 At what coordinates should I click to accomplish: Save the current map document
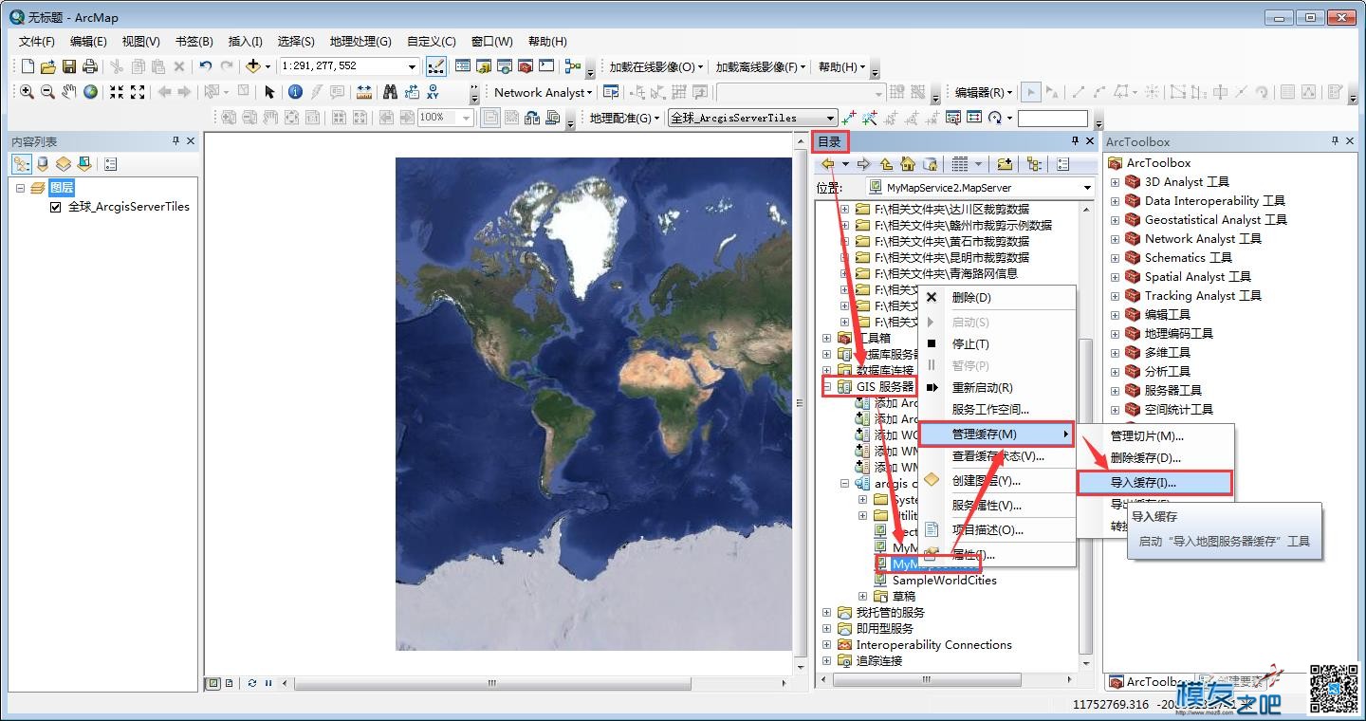pyautogui.click(x=69, y=66)
